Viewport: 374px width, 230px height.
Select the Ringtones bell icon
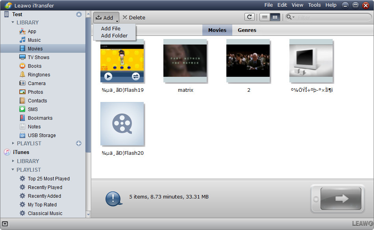click(22, 74)
